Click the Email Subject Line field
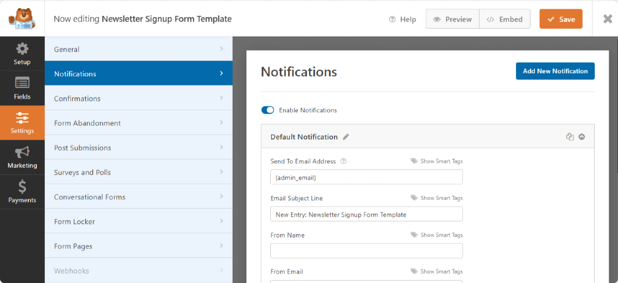Image resolution: width=618 pixels, height=283 pixels. (x=367, y=214)
